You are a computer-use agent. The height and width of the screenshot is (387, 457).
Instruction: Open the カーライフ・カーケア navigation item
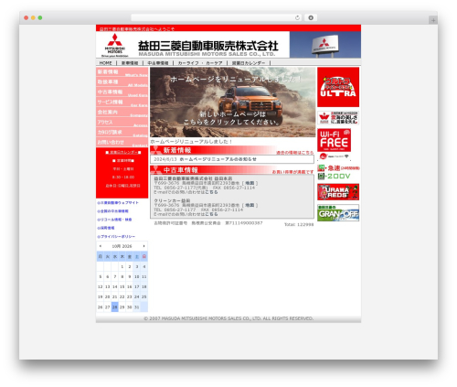200,63
